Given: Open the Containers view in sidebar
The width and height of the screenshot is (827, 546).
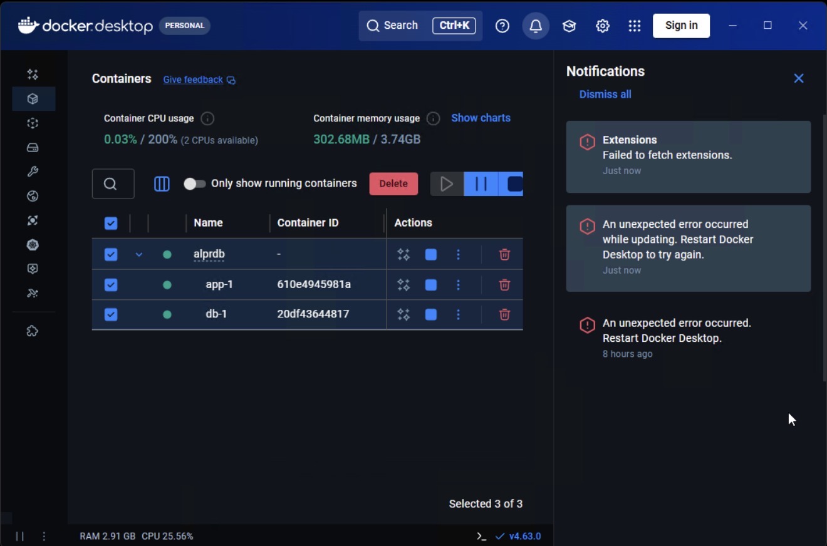Looking at the screenshot, I should click(33, 99).
